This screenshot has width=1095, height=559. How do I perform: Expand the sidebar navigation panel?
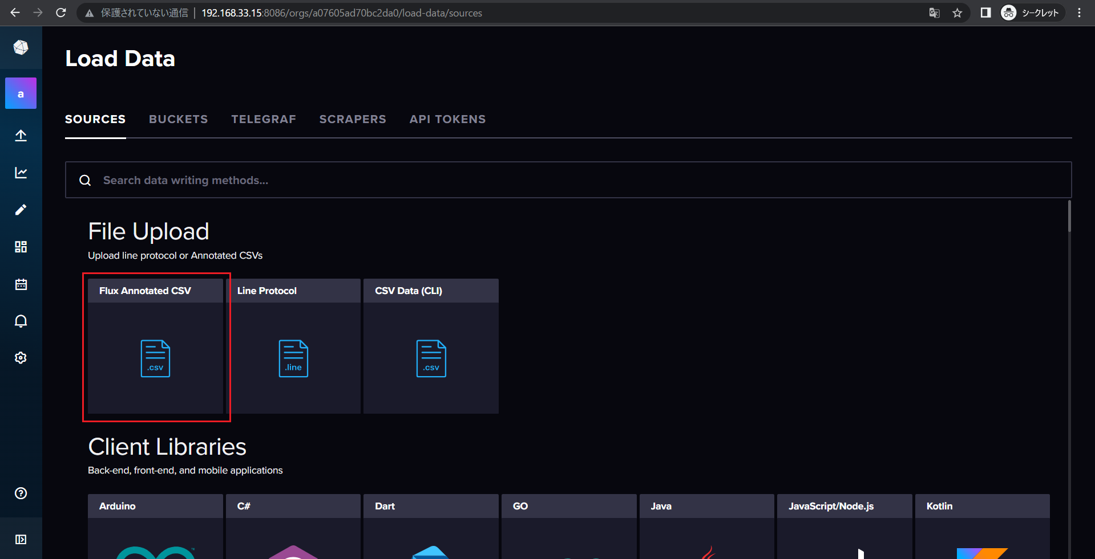[21, 539]
